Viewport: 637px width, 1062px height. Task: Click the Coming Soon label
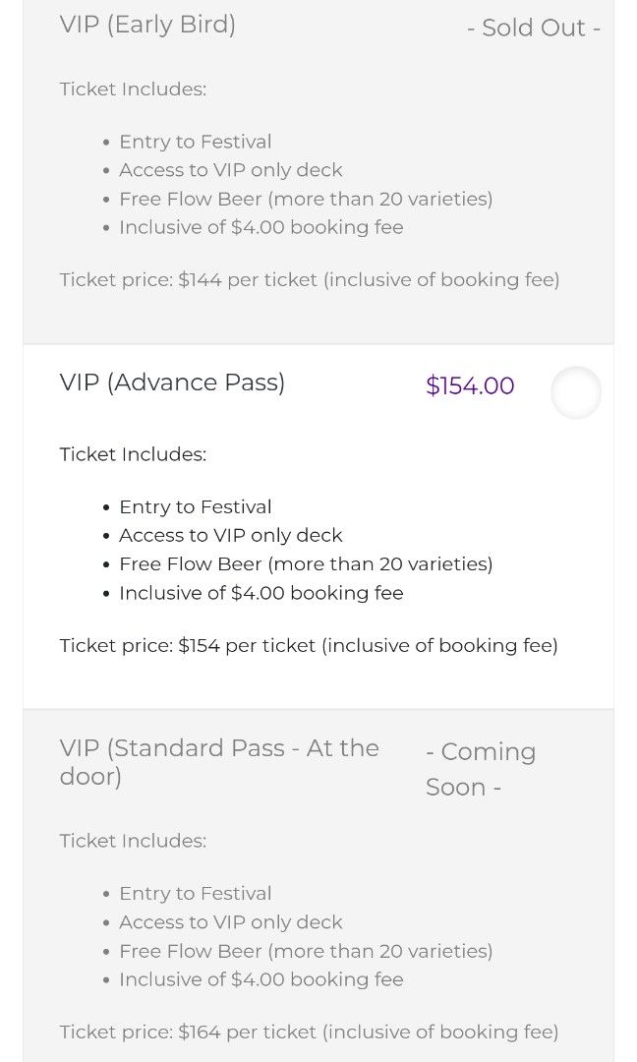[481, 769]
